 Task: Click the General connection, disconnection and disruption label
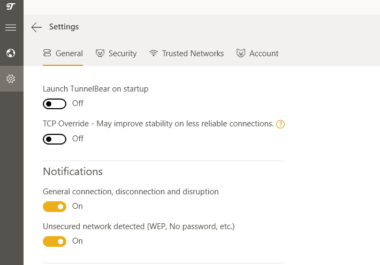coord(131,192)
